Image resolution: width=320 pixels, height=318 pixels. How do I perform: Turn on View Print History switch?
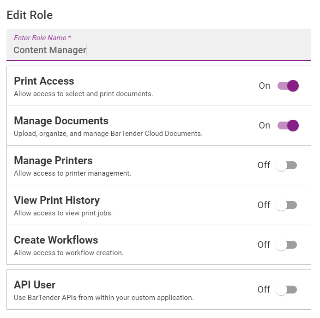click(286, 205)
